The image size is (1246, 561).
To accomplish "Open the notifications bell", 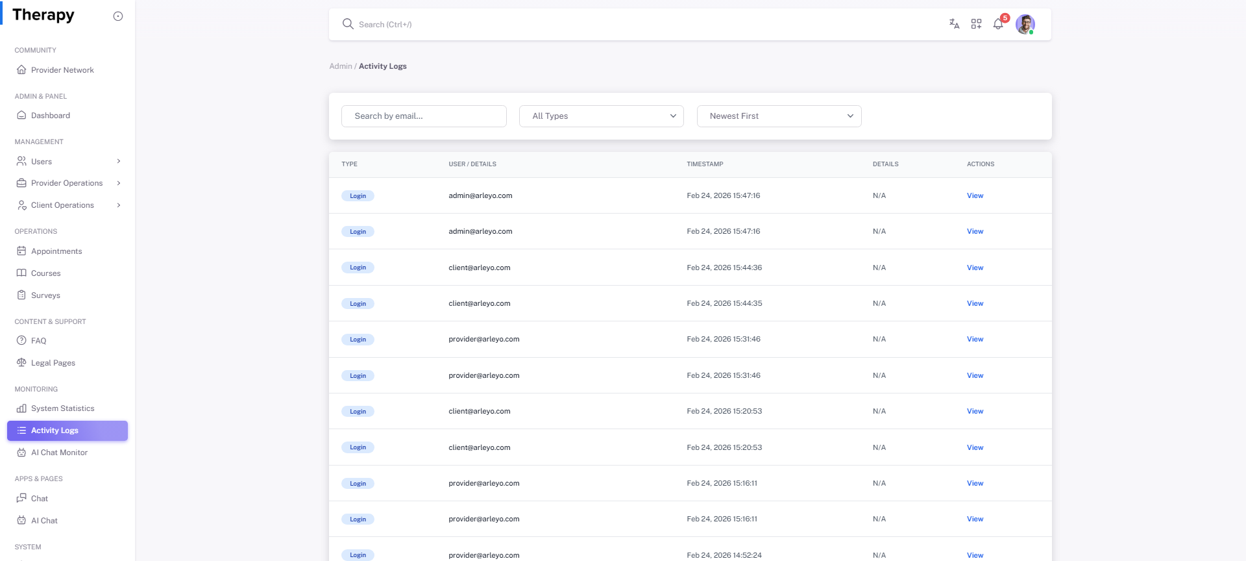I will point(998,24).
